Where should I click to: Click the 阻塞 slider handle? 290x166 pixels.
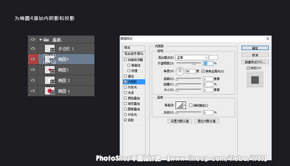pos(177,85)
